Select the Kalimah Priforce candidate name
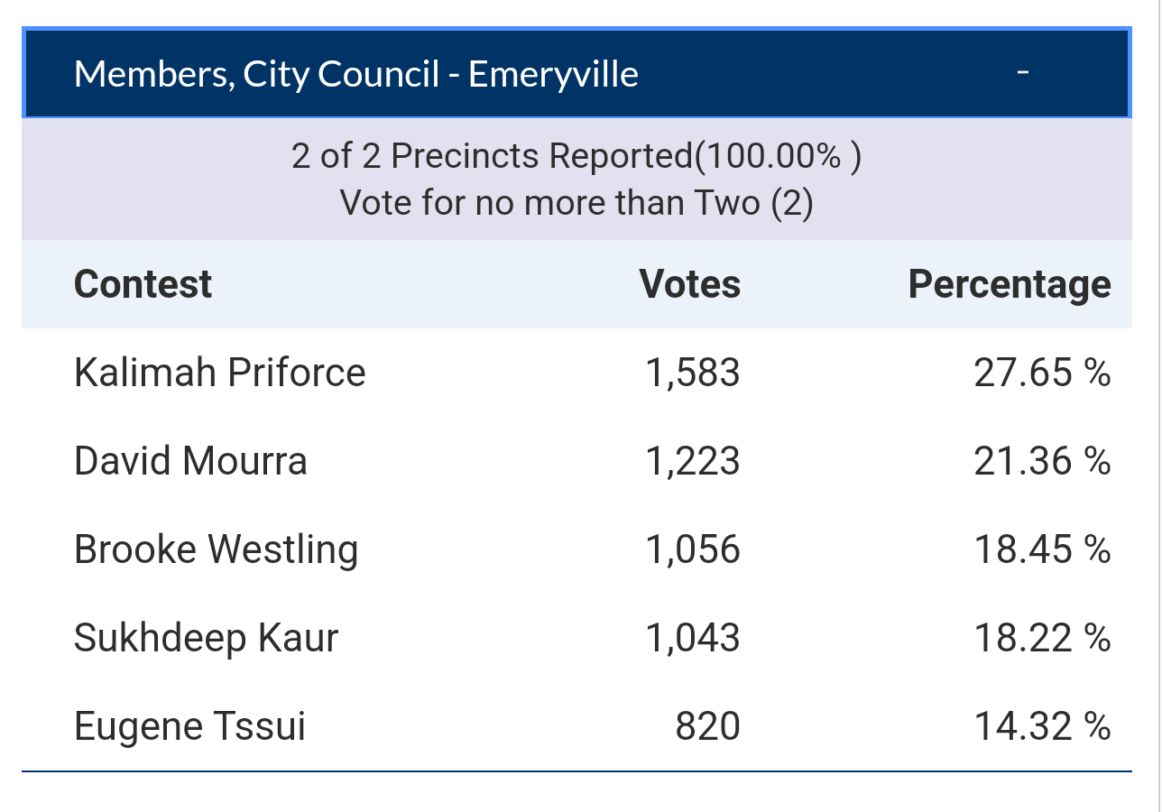This screenshot has height=812, width=1162. [220, 373]
